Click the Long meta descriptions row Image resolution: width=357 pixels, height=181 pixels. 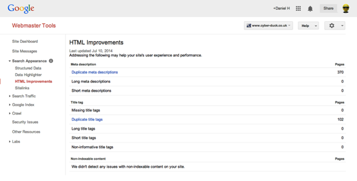coord(207,81)
